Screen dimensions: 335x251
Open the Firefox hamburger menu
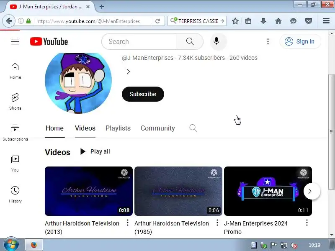326,21
